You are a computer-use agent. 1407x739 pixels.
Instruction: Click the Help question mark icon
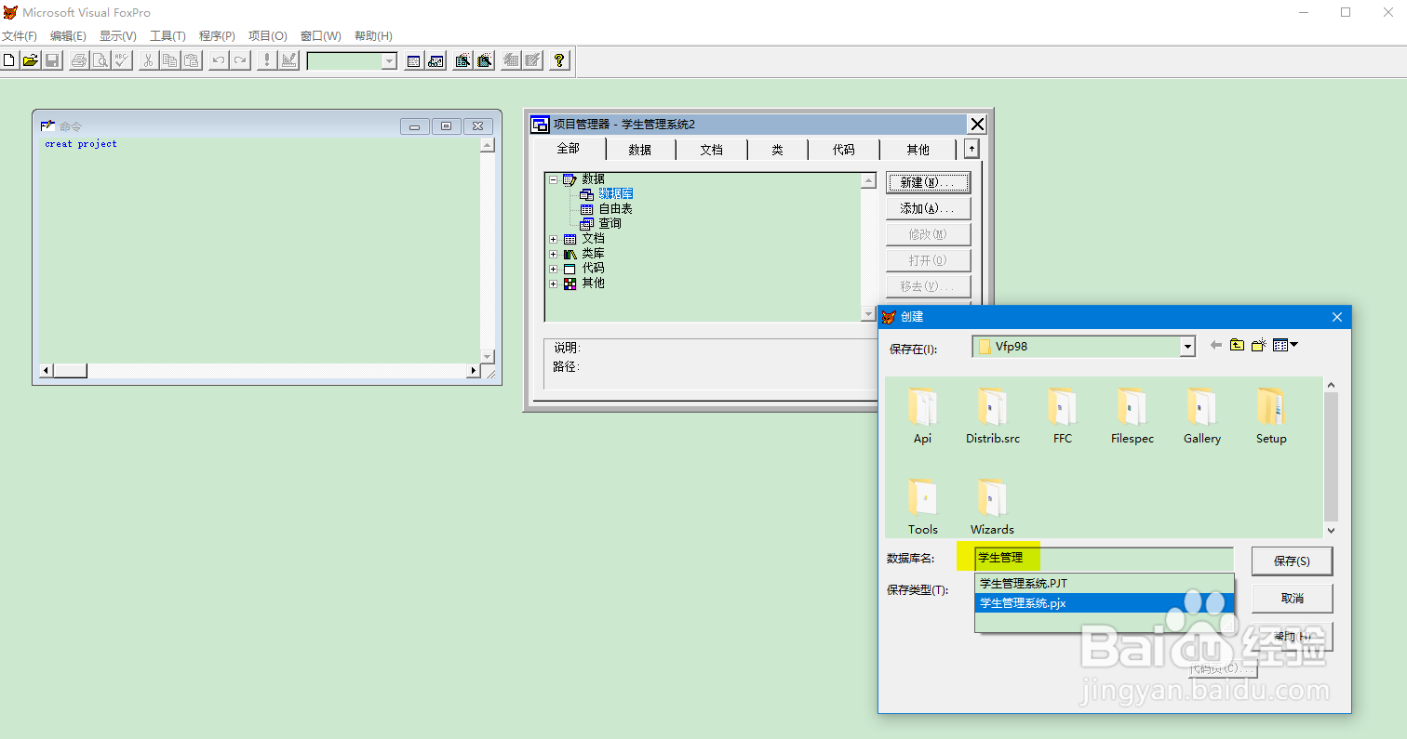click(x=559, y=60)
